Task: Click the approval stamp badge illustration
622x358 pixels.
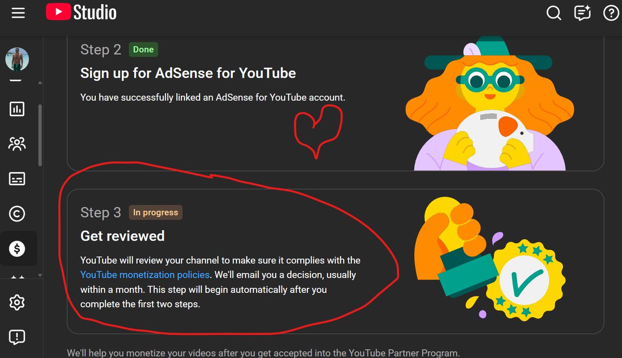Action: point(490,258)
